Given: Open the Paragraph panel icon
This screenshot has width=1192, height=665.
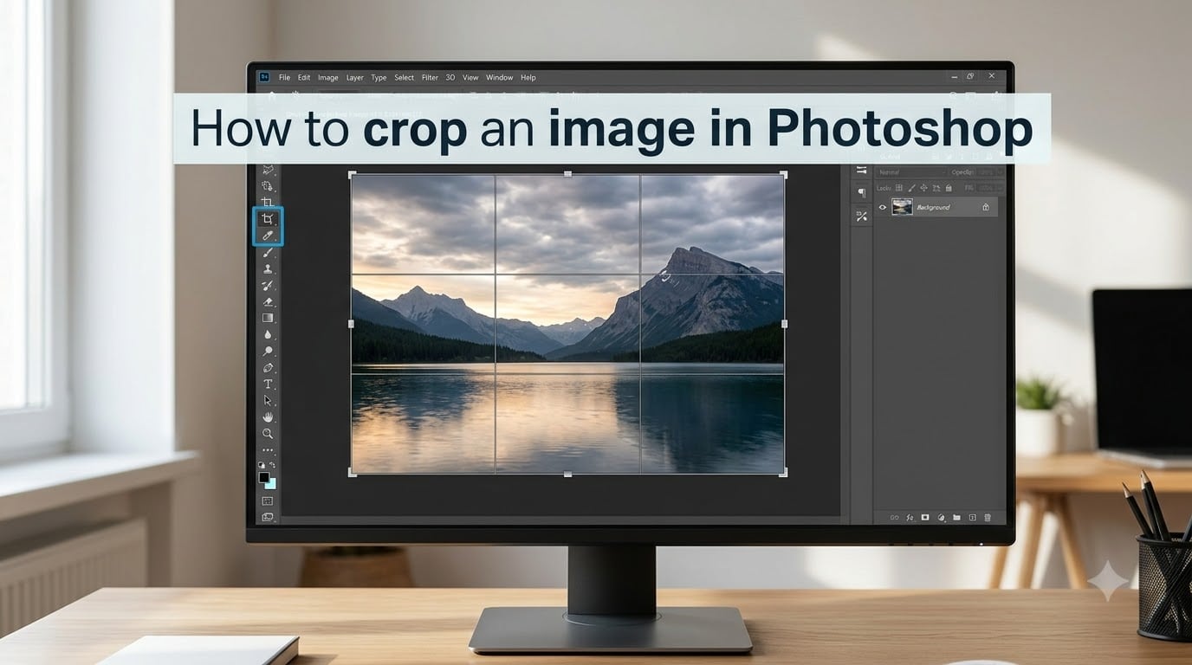Looking at the screenshot, I should [x=861, y=192].
